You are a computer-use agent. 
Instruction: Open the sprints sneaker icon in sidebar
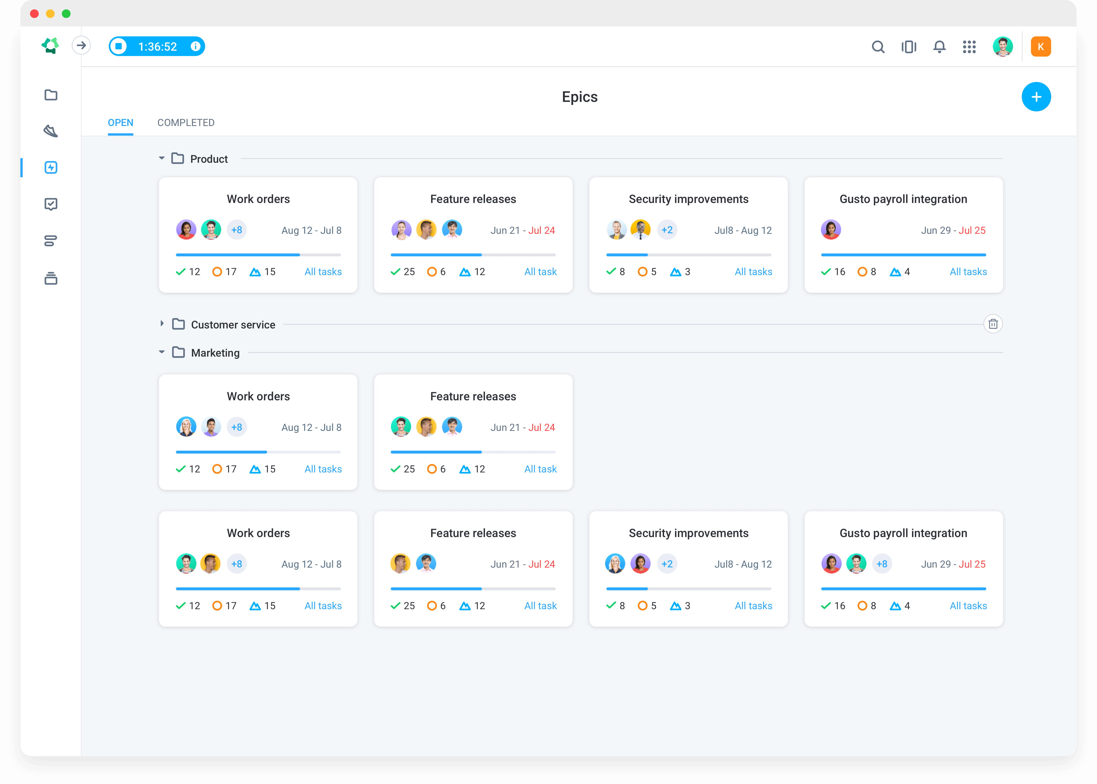51,131
